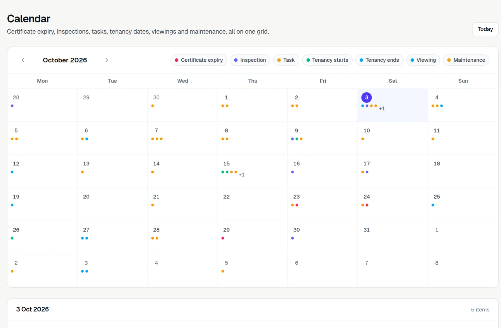Select Friday 16 October
The height and width of the screenshot is (328, 501).
(323, 171)
